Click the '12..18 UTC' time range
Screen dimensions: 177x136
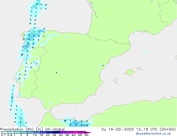pyautogui.click(x=147, y=129)
